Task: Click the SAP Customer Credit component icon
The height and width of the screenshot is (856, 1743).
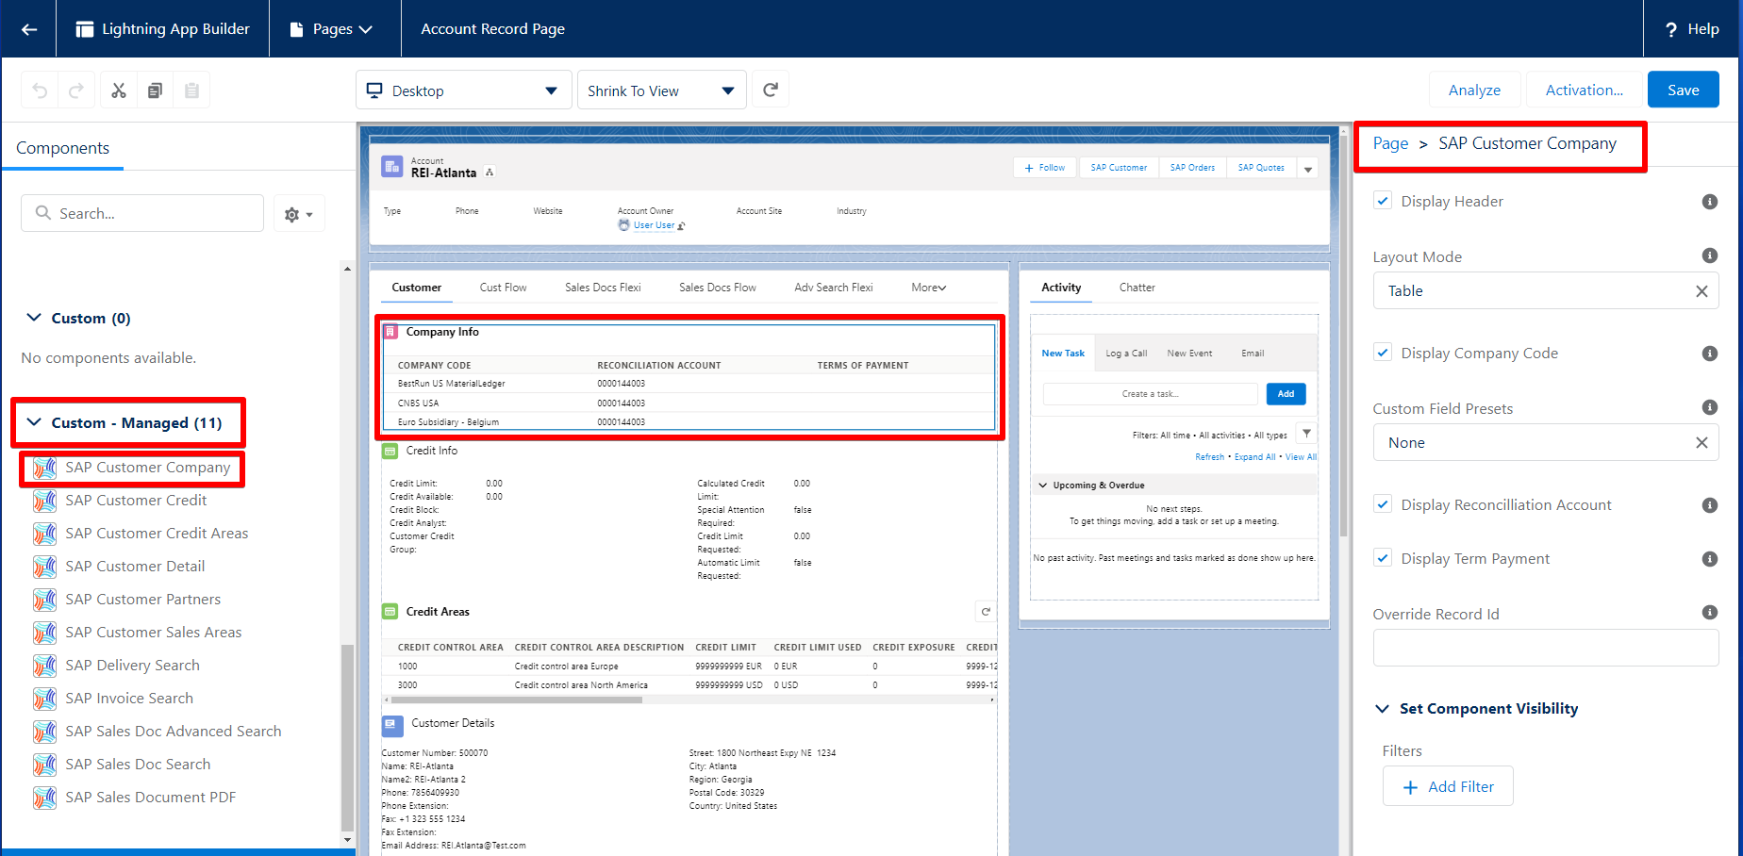Action: (44, 501)
